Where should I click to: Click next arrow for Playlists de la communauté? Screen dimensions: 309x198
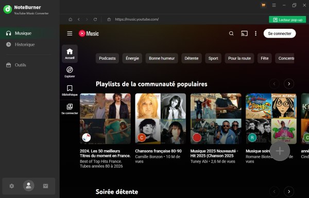[x=289, y=84]
